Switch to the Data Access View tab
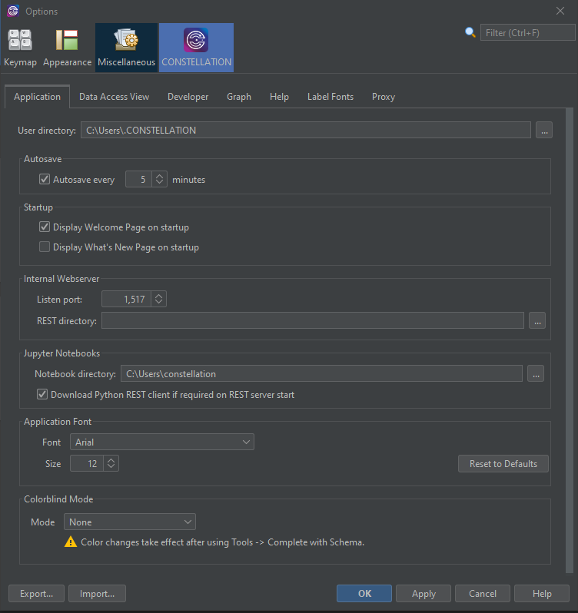 [x=115, y=97]
